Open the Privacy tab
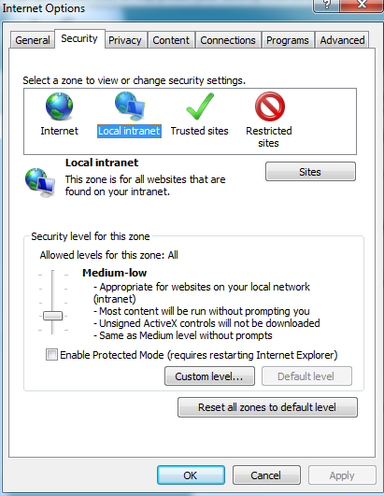The image size is (384, 496). (x=125, y=40)
